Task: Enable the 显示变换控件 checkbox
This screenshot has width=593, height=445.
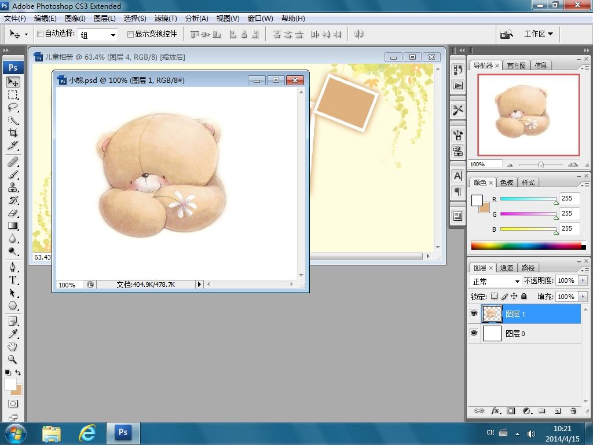Action: (x=130, y=34)
